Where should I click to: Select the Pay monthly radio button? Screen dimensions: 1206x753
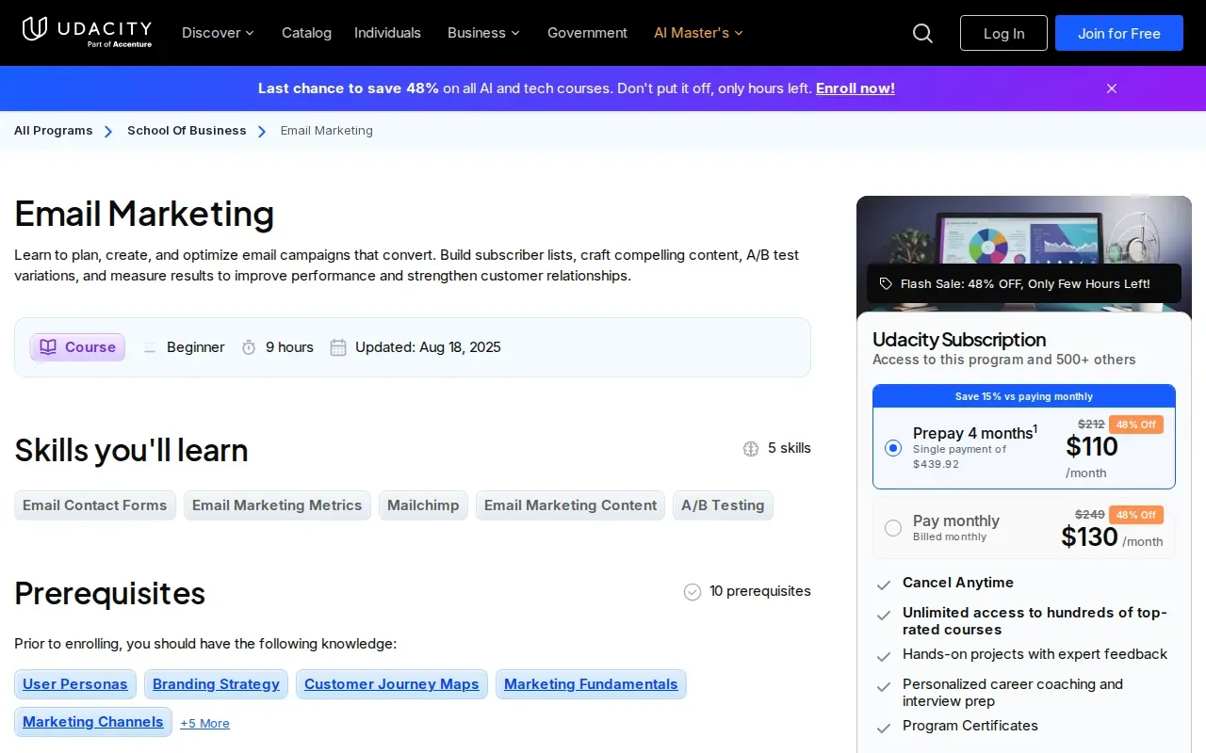[x=893, y=528]
